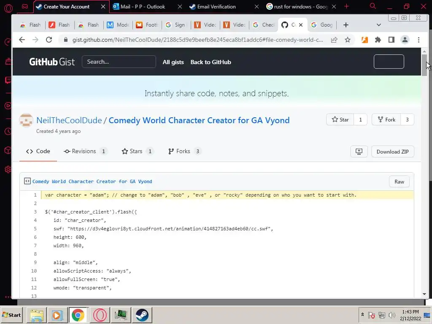The height and width of the screenshot is (324, 432).
Task: Bookmark this page with the star
Action: [348, 40]
